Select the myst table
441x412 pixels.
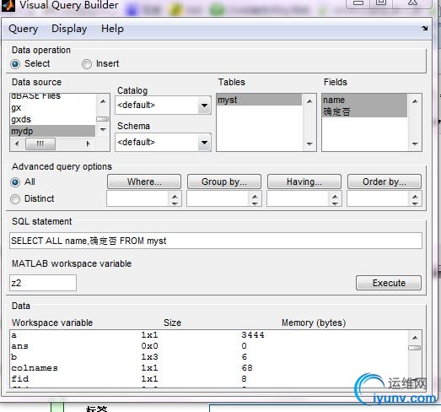259,100
